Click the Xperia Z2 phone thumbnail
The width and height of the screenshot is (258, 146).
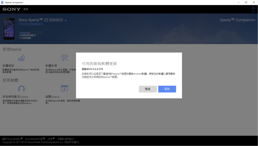pos(9,29)
